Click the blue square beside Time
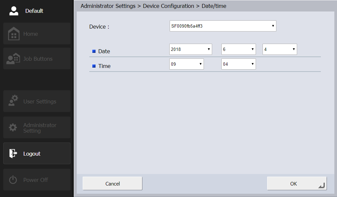 point(94,66)
